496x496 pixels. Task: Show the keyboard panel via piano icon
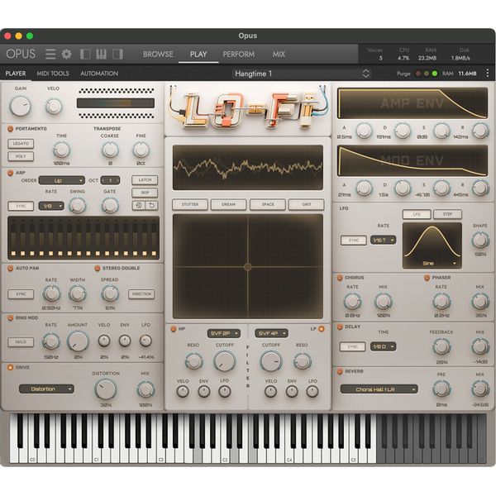101,55
